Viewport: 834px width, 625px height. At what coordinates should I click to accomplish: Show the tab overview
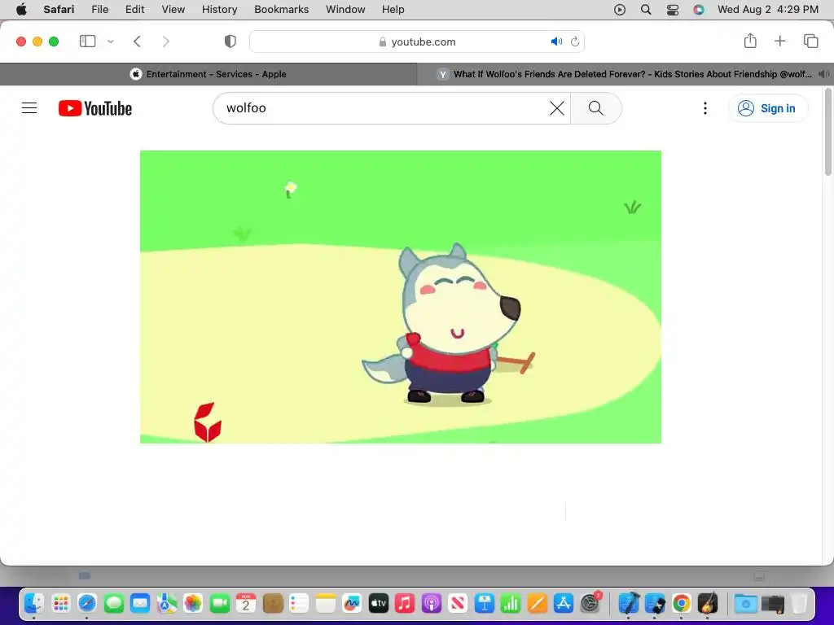810,41
